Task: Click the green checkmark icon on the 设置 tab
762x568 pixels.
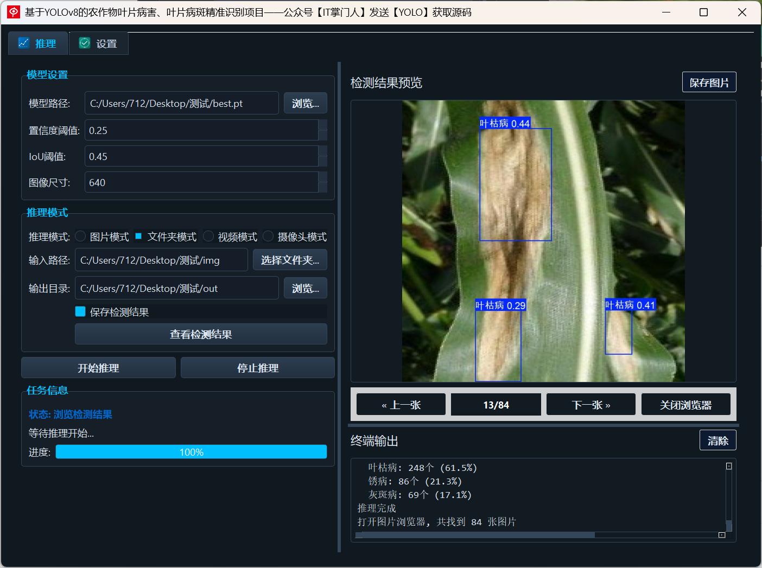Action: 84,42
